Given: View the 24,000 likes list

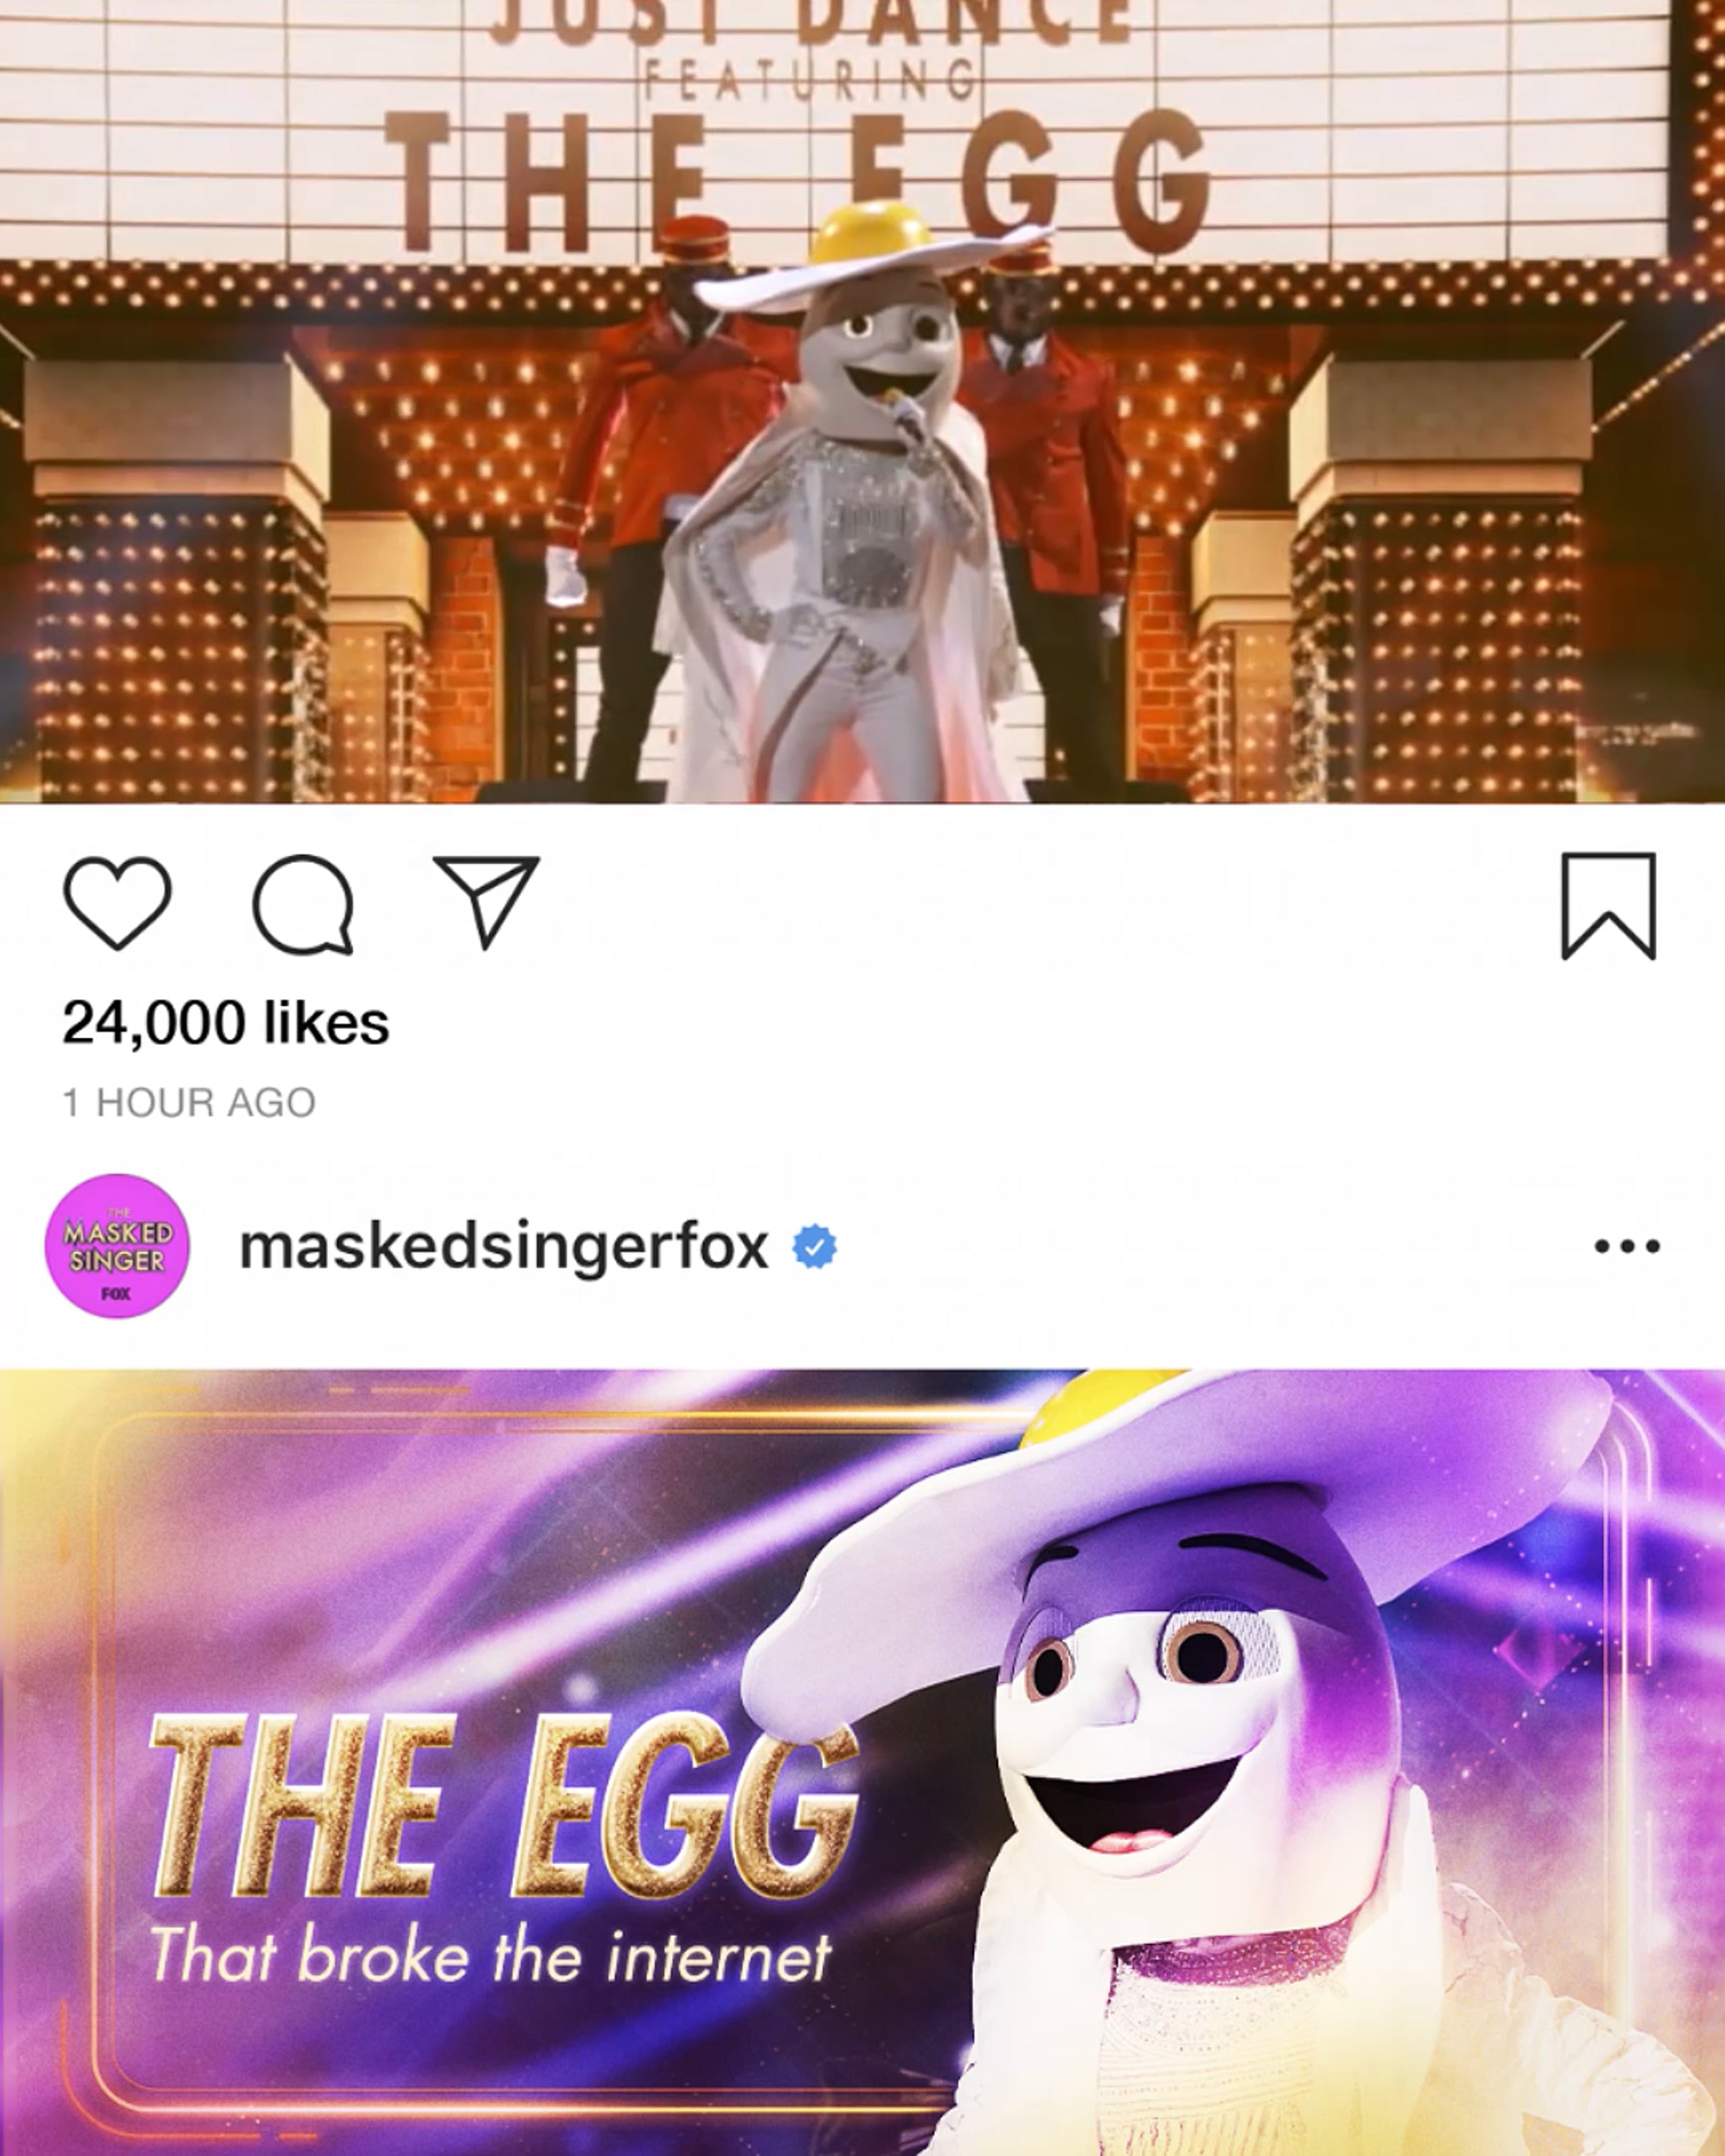Looking at the screenshot, I should tap(226, 1022).
